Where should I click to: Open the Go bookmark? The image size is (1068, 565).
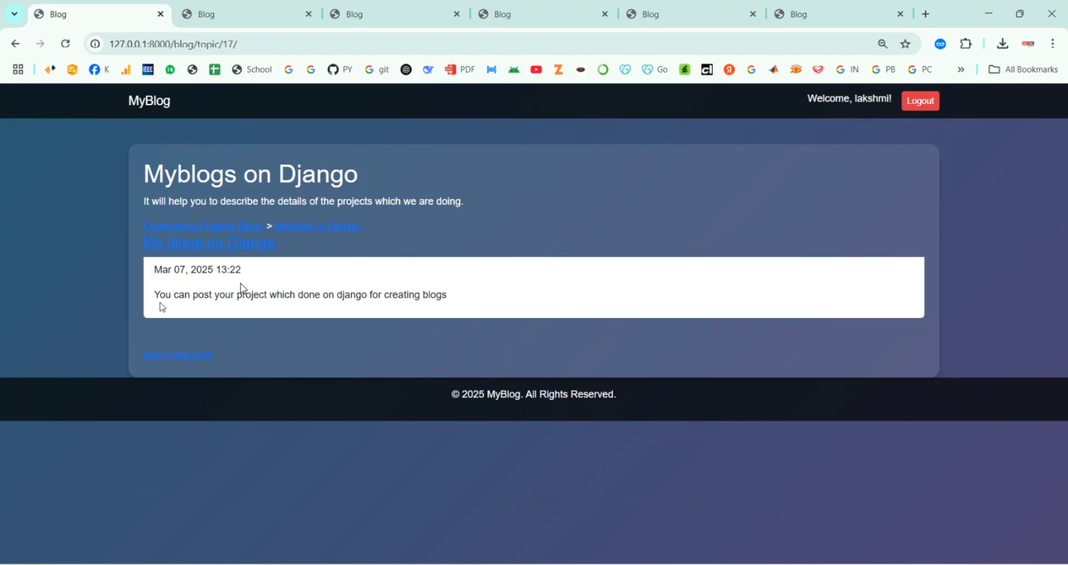(655, 70)
